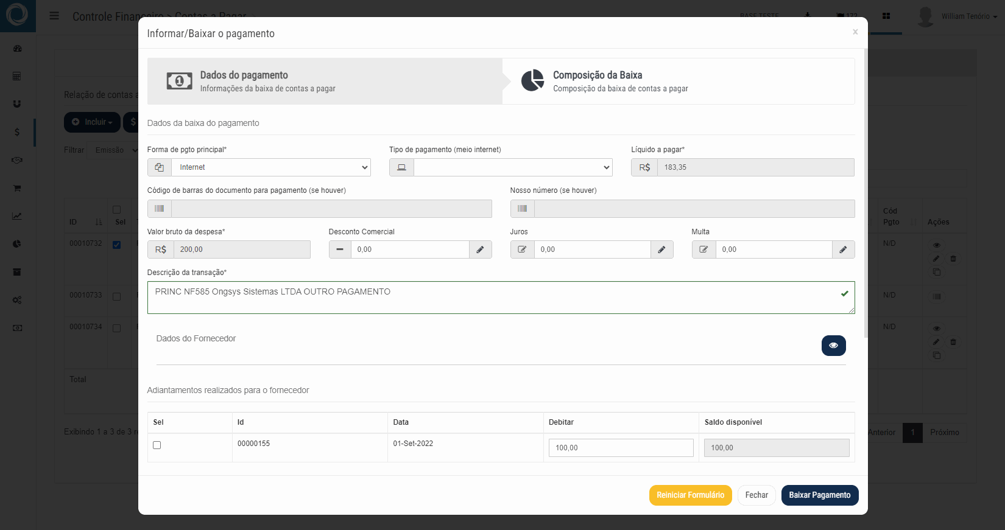Open the calculator icon in left sidebar
The width and height of the screenshot is (1005, 530).
[x=17, y=76]
